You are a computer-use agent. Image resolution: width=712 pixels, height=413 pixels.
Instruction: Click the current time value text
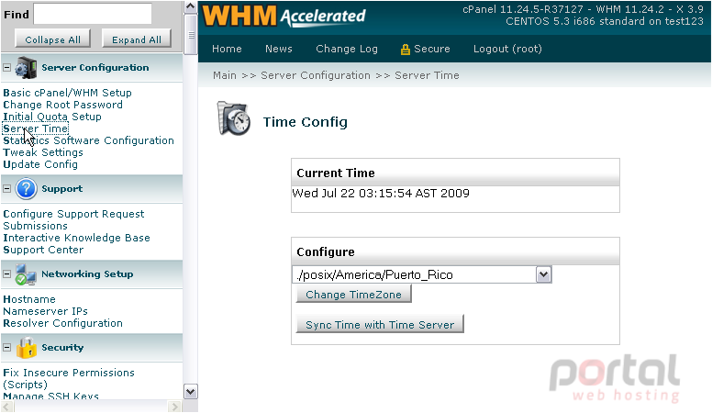tap(381, 193)
